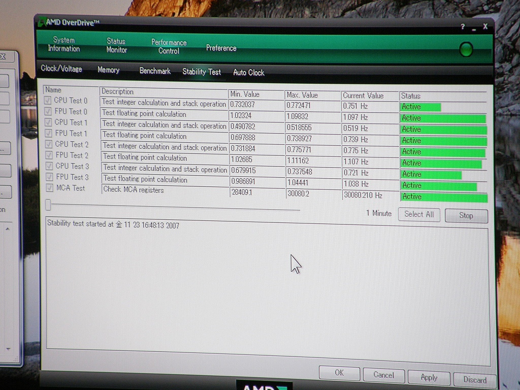The height and width of the screenshot is (390, 520).
Task: Click the MCA Test Active status bar
Action: point(444,197)
